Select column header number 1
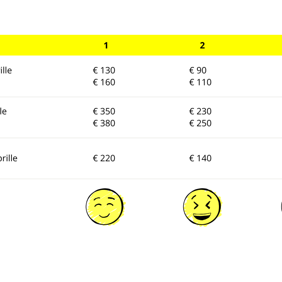Screen dimensions: 282x282 click(x=106, y=45)
